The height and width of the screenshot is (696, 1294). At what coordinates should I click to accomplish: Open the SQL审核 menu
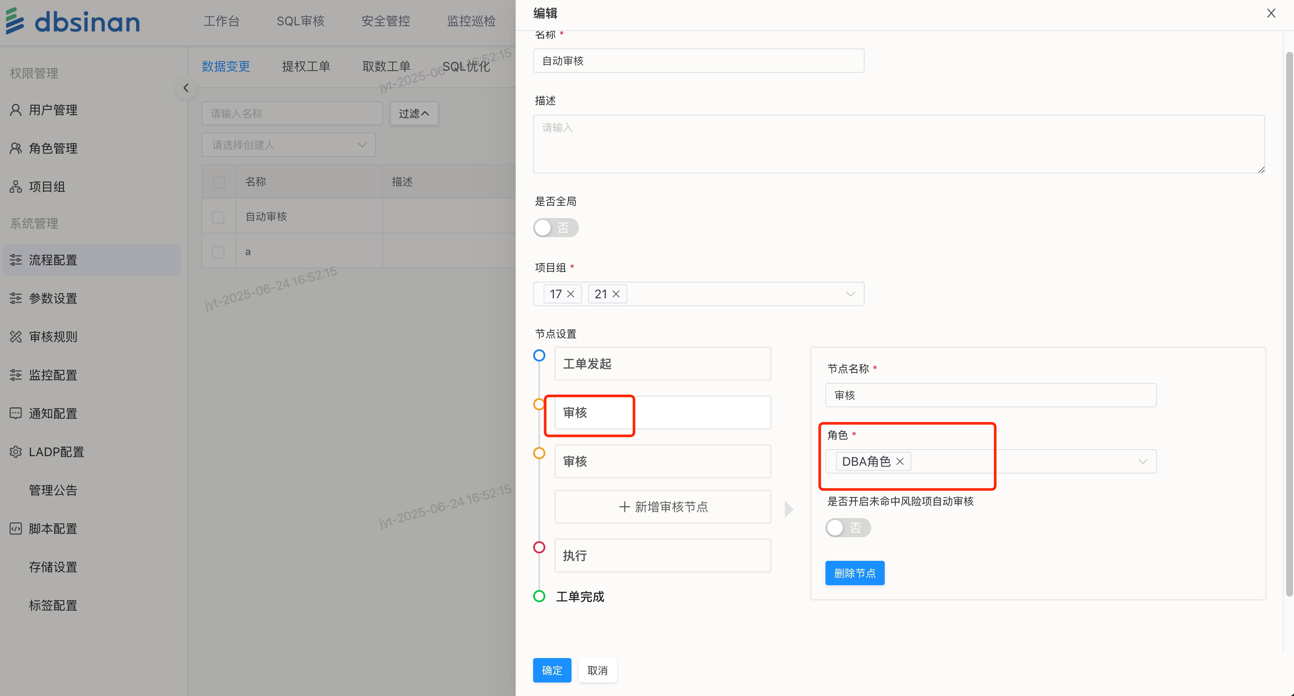pyautogui.click(x=301, y=21)
